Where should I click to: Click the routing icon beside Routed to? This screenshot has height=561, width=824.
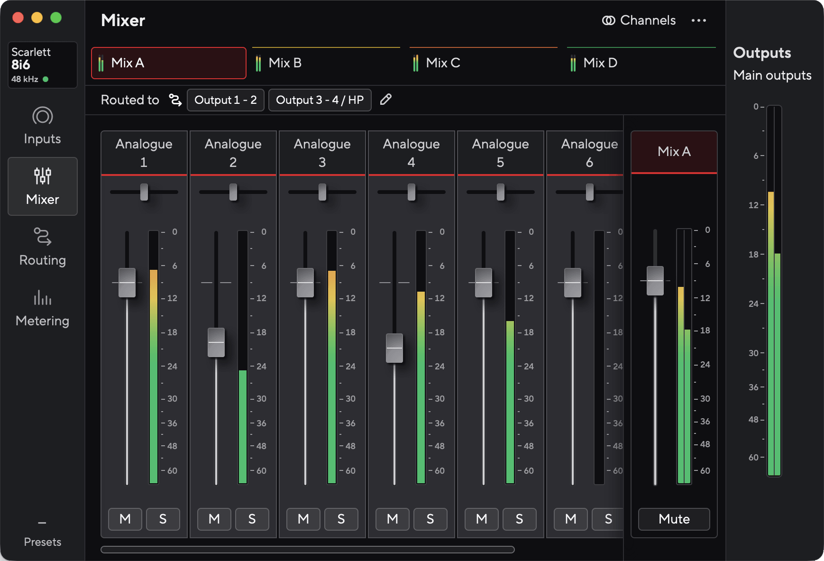pos(175,100)
